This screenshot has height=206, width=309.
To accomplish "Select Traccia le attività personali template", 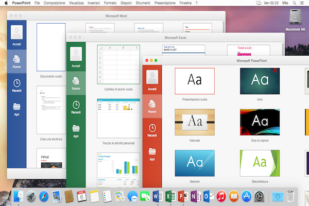I will click(x=118, y=118).
